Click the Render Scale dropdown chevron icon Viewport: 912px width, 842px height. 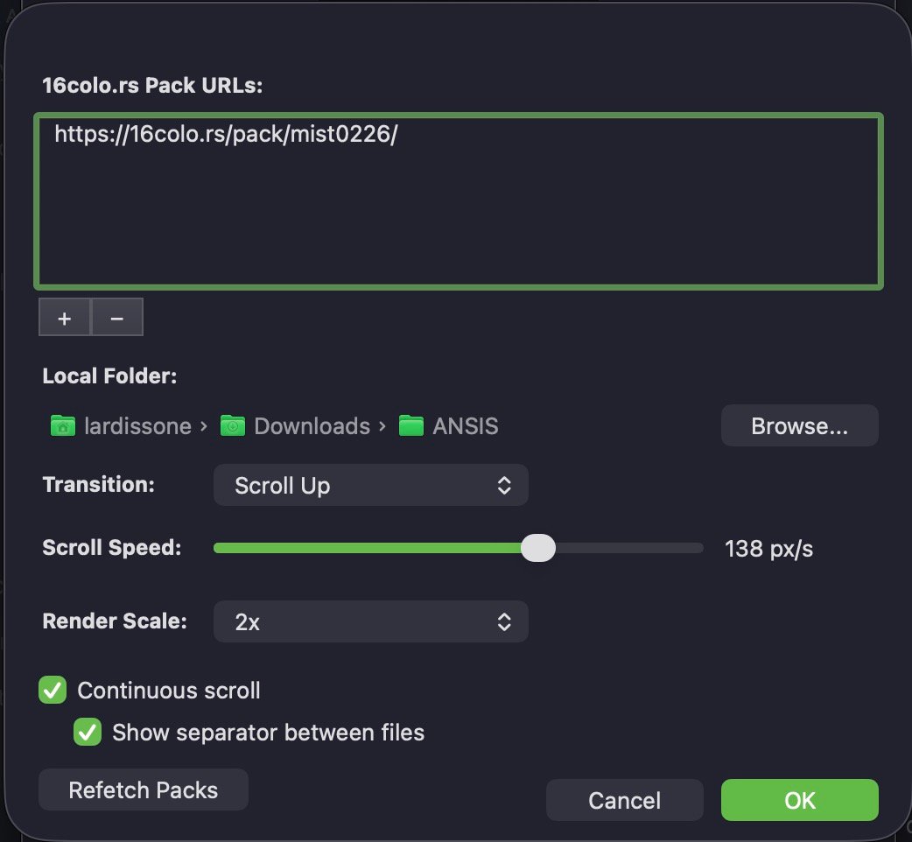pyautogui.click(x=504, y=621)
